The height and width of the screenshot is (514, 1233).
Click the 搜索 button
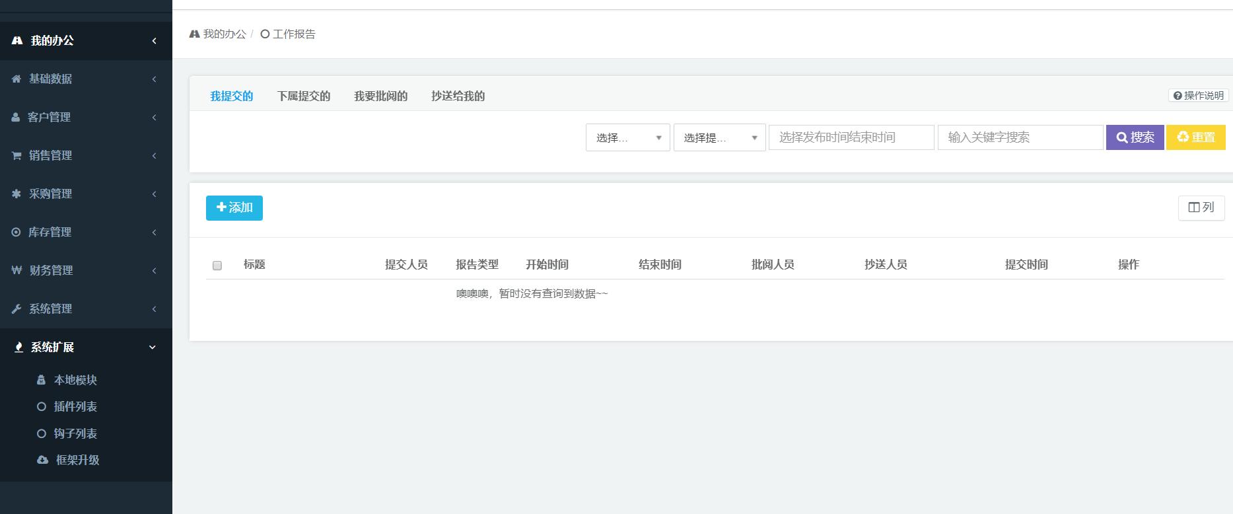coord(1135,137)
